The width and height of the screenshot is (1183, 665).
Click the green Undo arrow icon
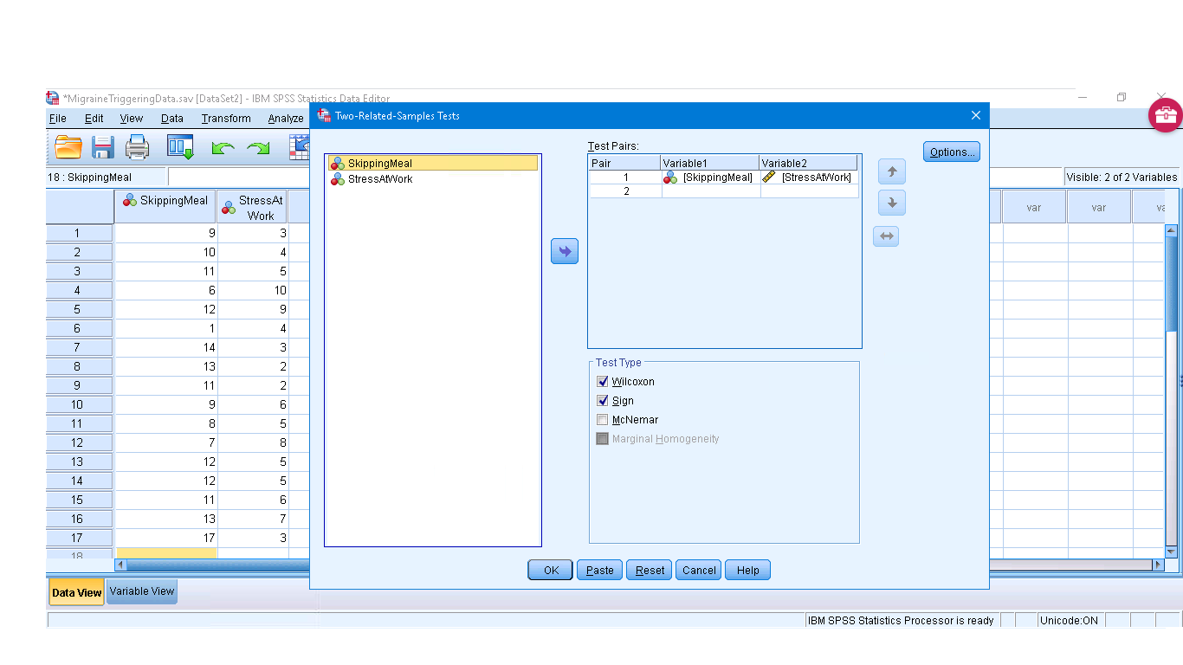click(x=223, y=148)
